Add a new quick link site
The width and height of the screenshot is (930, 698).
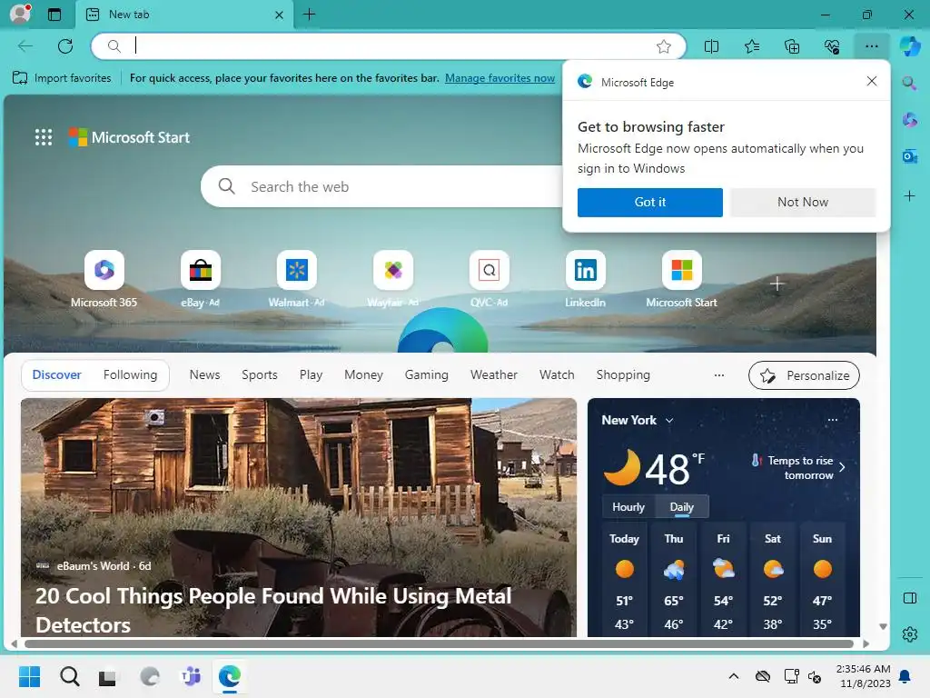tap(777, 284)
